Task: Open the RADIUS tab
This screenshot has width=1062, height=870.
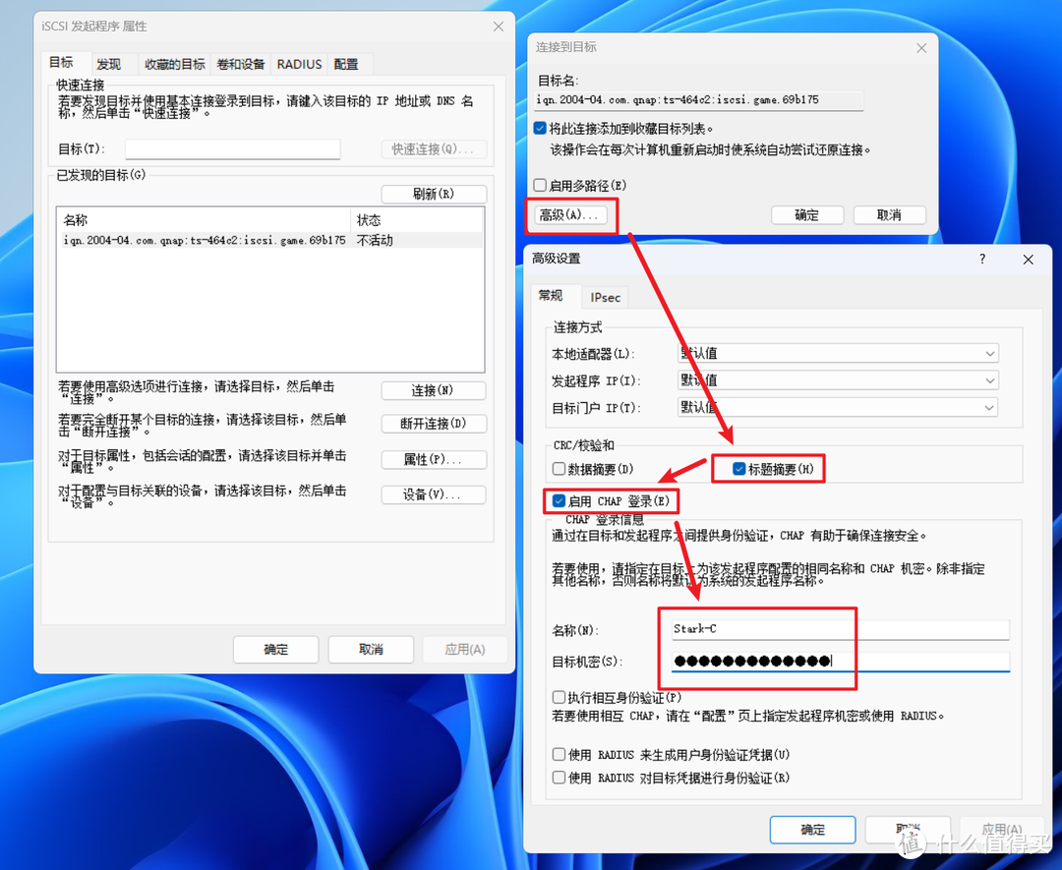Action: click(x=299, y=63)
